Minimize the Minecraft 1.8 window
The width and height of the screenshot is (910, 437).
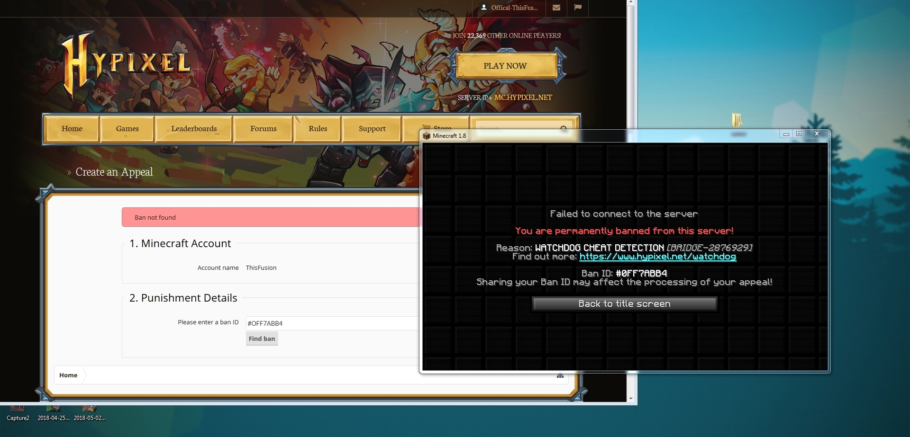pyautogui.click(x=786, y=134)
